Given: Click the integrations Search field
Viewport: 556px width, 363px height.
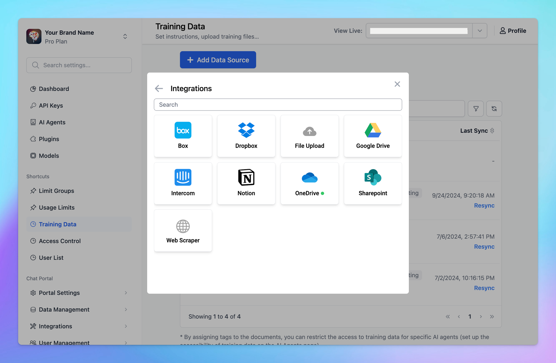Looking at the screenshot, I should 278,105.
